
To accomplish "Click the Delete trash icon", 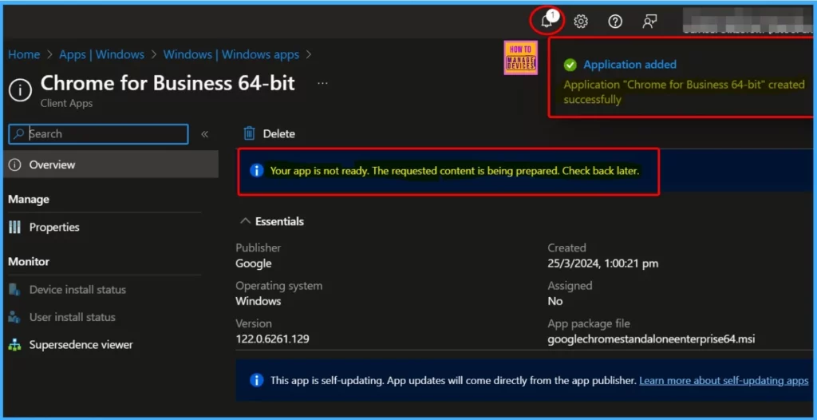I will (x=250, y=133).
